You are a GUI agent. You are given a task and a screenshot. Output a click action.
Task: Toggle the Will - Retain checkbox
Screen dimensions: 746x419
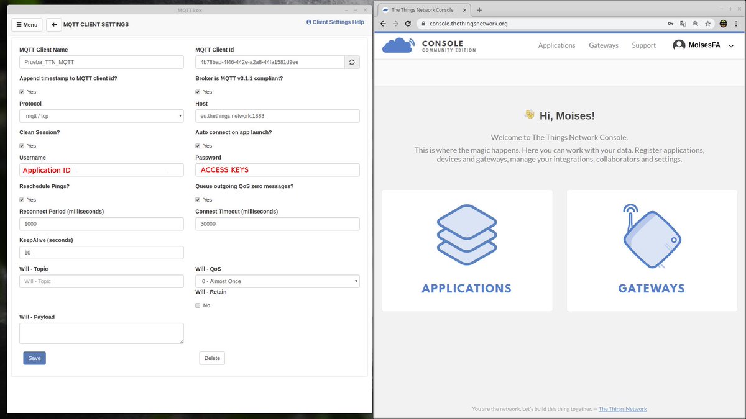click(x=198, y=305)
